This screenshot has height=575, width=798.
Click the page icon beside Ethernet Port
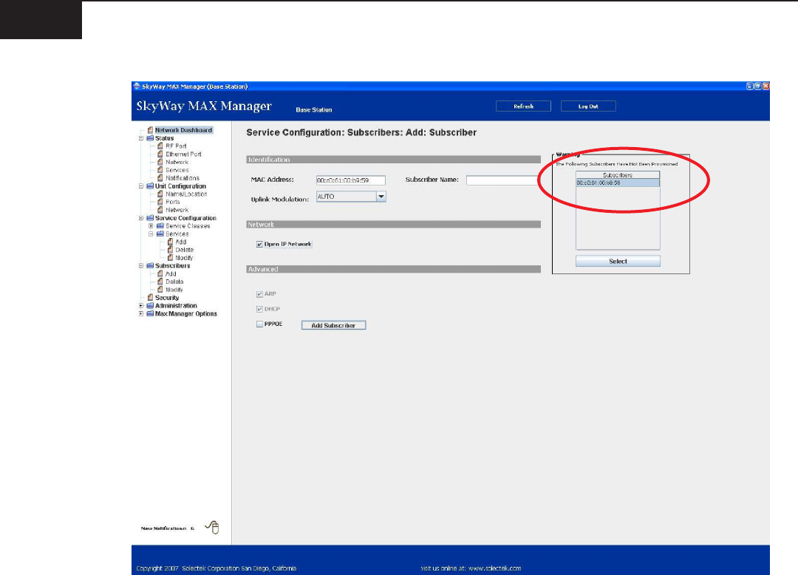tap(160, 154)
